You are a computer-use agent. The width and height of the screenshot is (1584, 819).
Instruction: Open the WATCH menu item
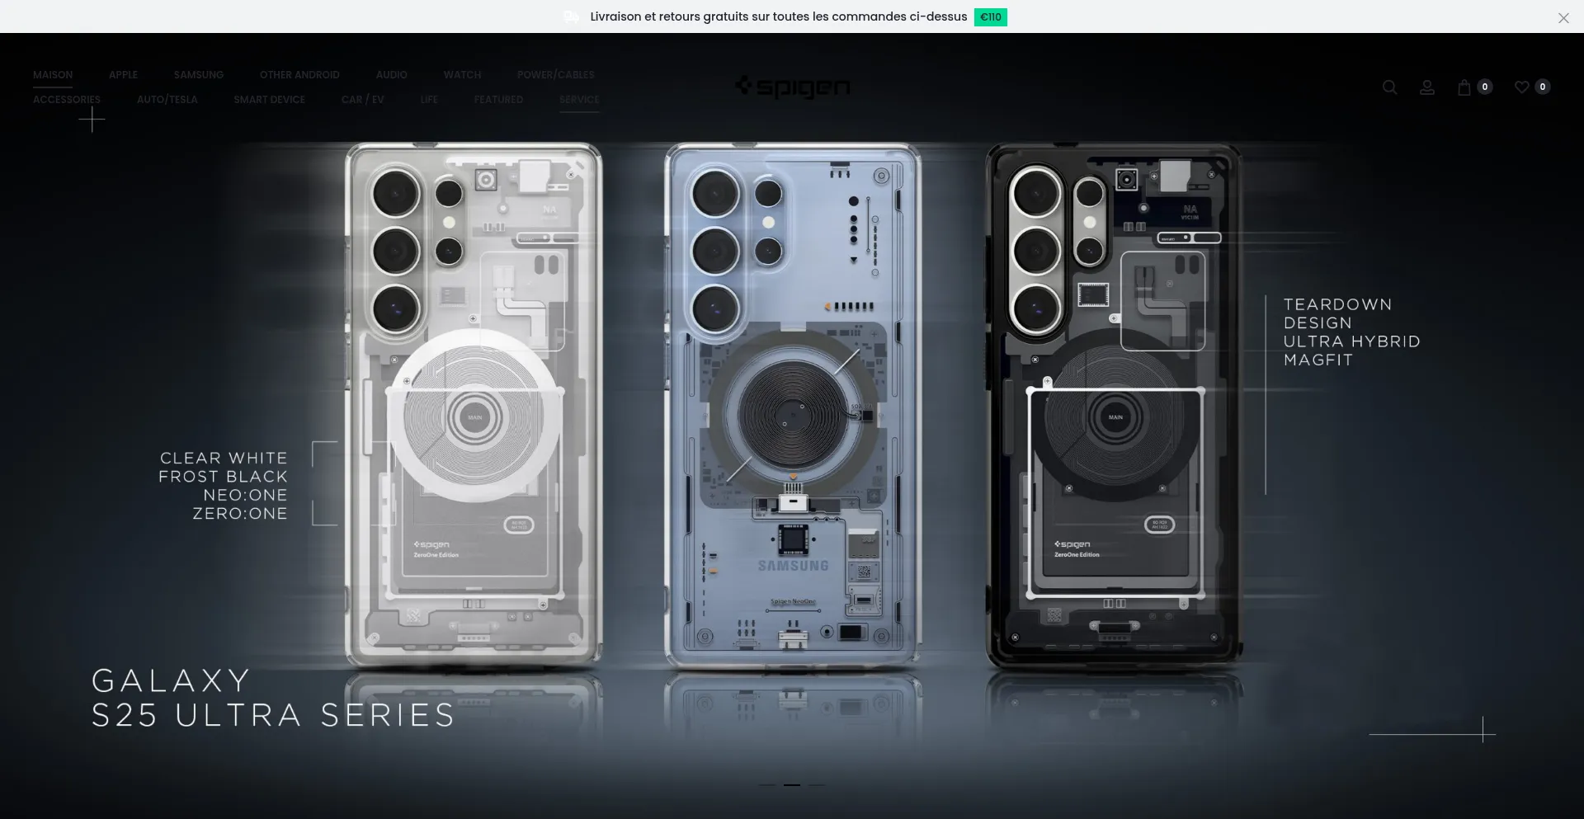[x=462, y=74]
